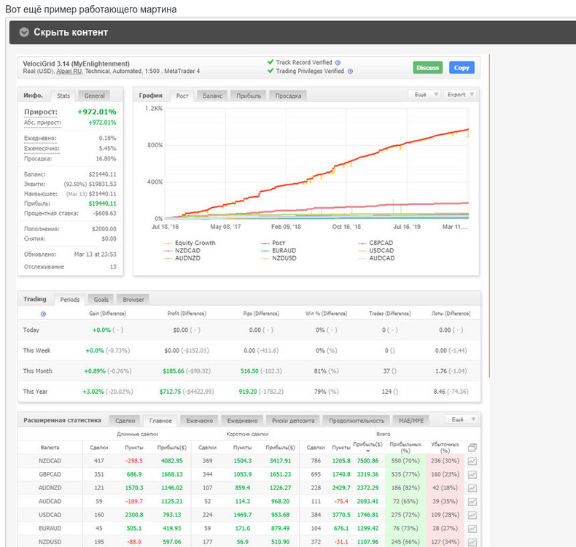Toggle Рост series in chart legend
Viewport: 576px width, 547px height.
(273, 243)
